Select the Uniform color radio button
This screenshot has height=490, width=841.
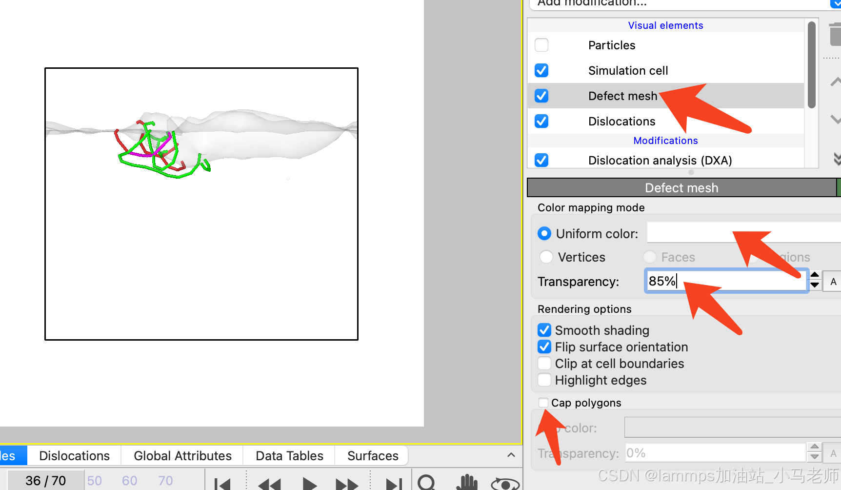544,233
